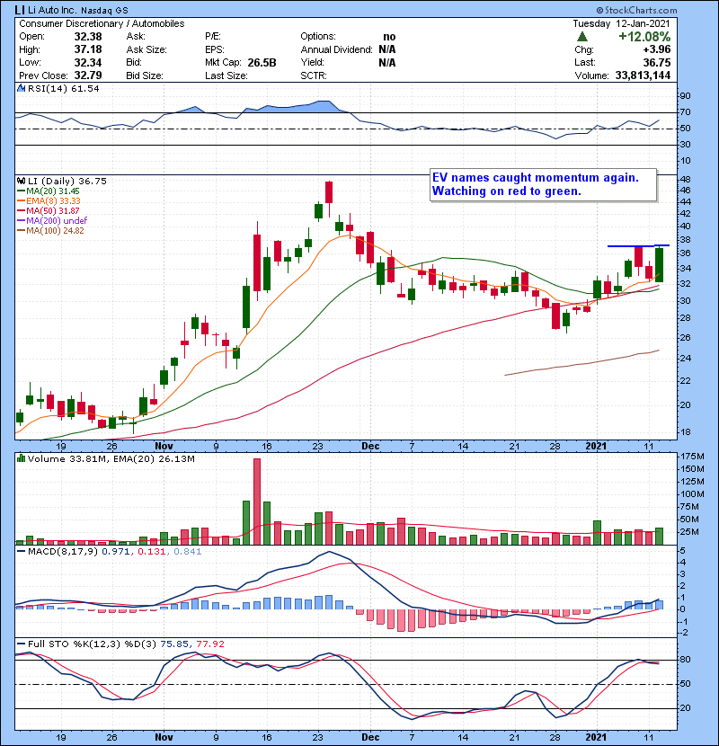This screenshot has width=719, height=746.
Task: Click the 'Li Auto Inc.' company name
Action: pos(52,10)
